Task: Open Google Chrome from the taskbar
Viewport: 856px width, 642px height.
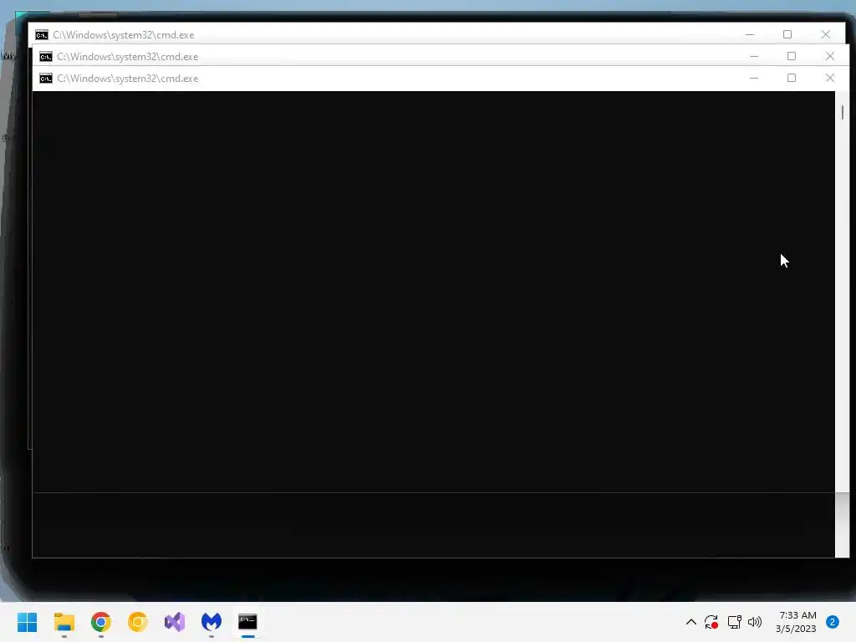Action: pos(101,622)
